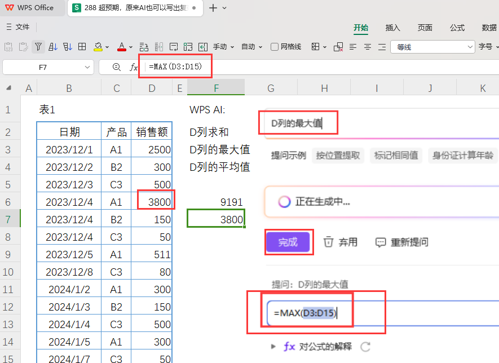The image size is (499, 363).
Task: Select column F header
Action: click(x=216, y=88)
